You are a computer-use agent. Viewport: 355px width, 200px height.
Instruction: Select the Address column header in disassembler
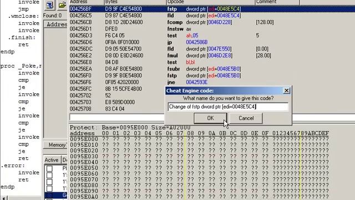tap(87, 2)
